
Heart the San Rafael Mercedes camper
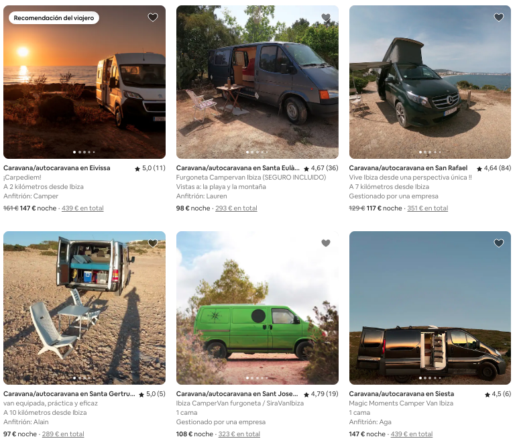point(499,17)
